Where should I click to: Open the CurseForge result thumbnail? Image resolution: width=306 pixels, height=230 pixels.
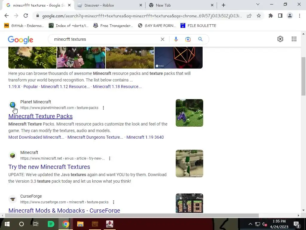[x=189, y=203]
